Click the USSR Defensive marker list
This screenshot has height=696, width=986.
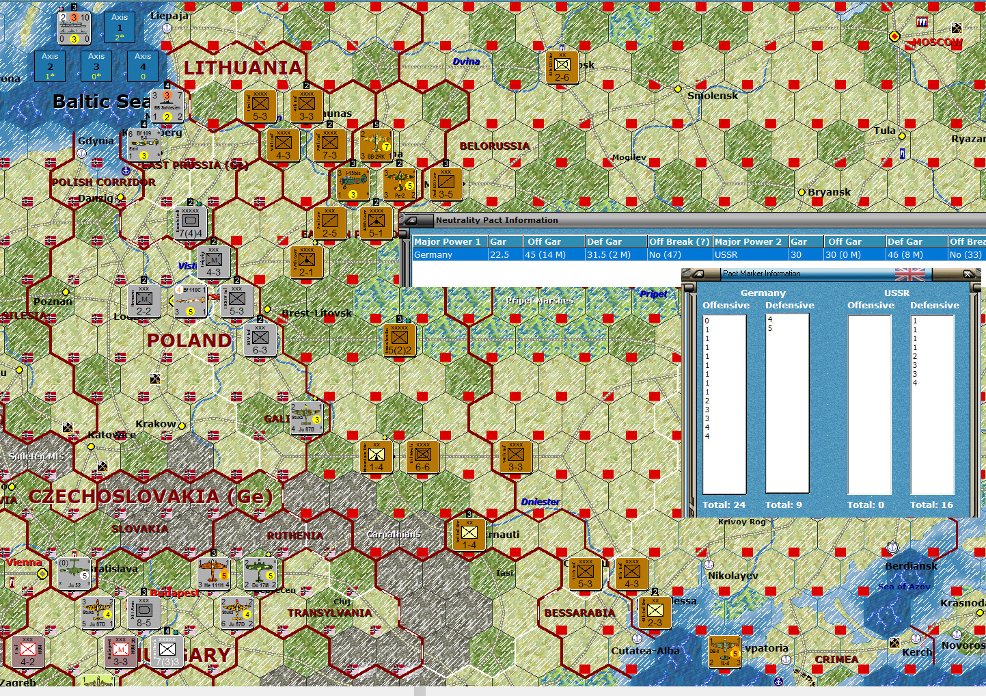933,404
